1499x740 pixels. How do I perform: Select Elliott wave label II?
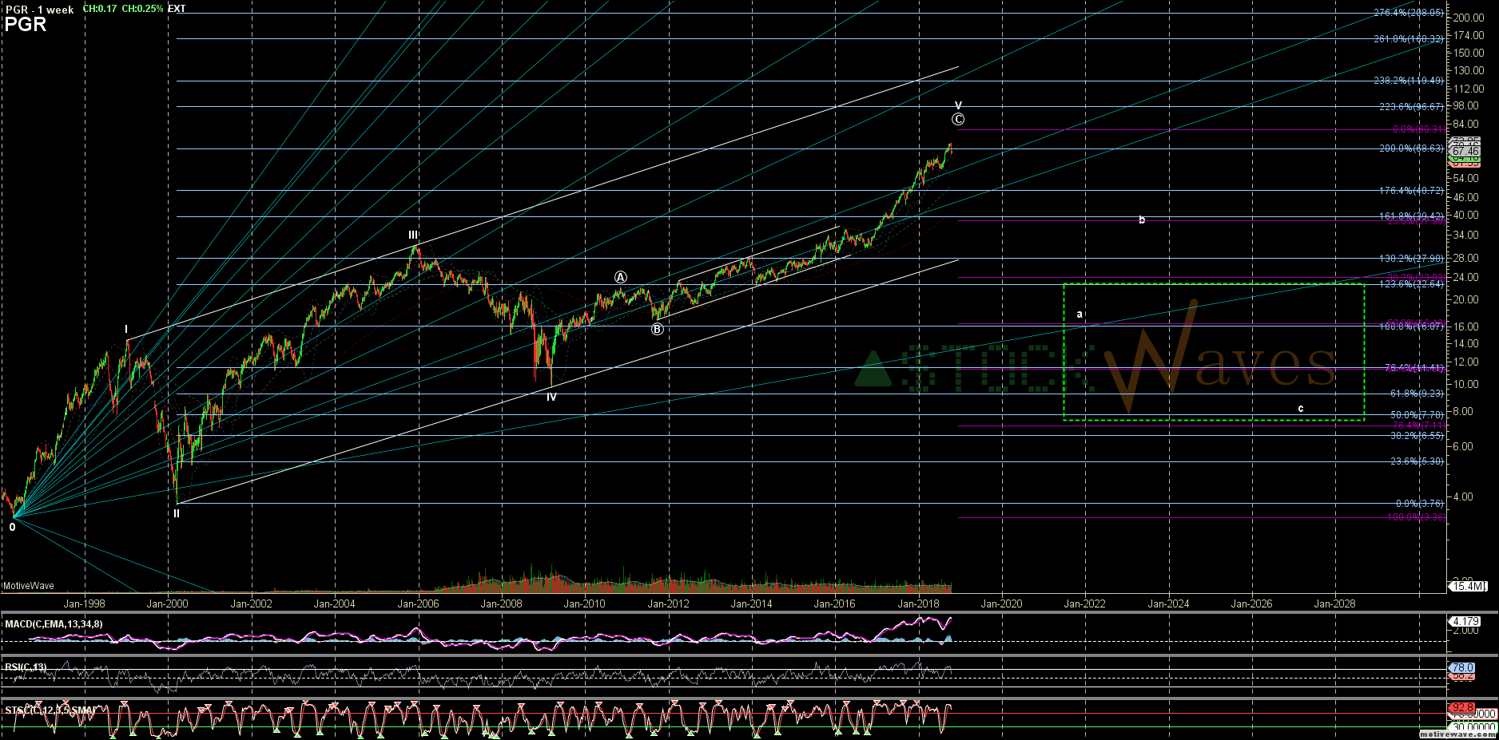point(177,513)
